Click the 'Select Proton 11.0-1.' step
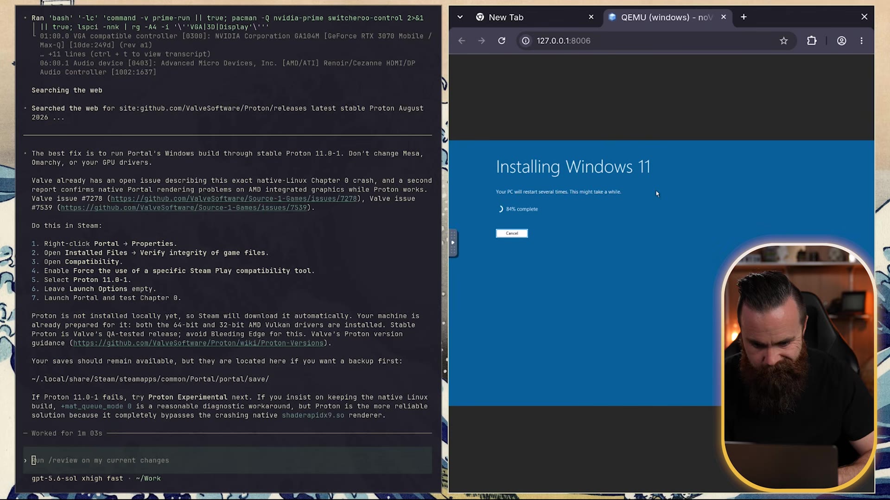 tap(88, 280)
